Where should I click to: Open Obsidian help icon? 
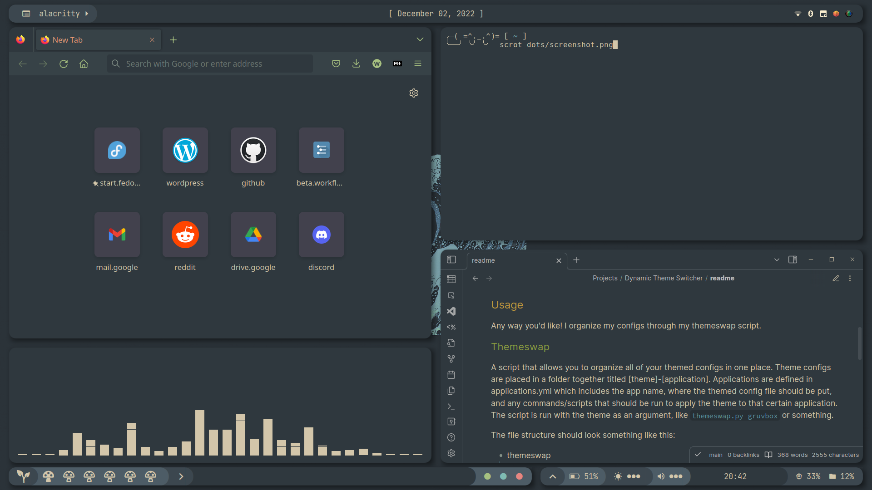[x=451, y=437]
